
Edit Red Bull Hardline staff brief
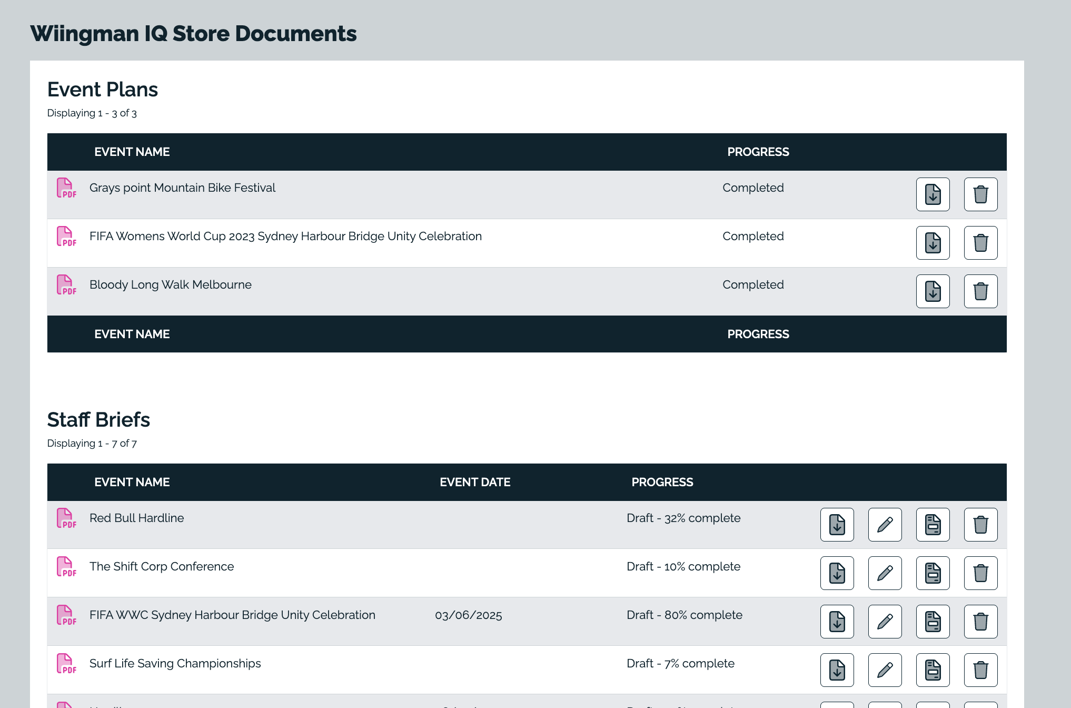[x=885, y=525]
